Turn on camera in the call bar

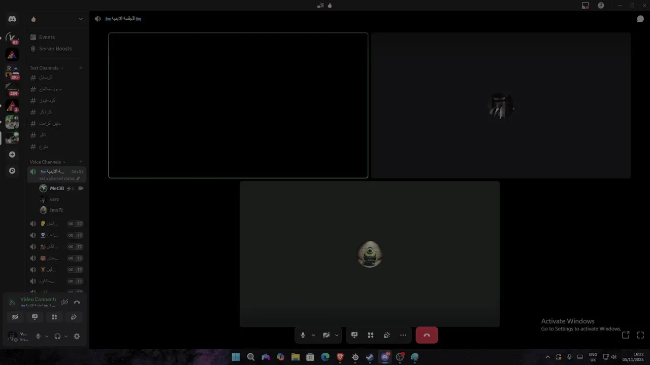326,335
